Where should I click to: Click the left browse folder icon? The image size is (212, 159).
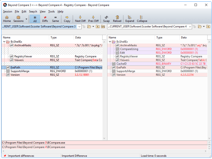[x=89, y=26]
